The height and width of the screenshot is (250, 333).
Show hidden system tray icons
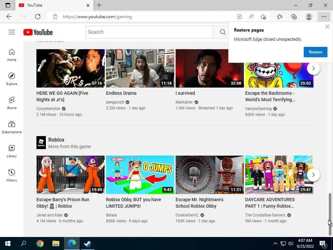(275, 243)
